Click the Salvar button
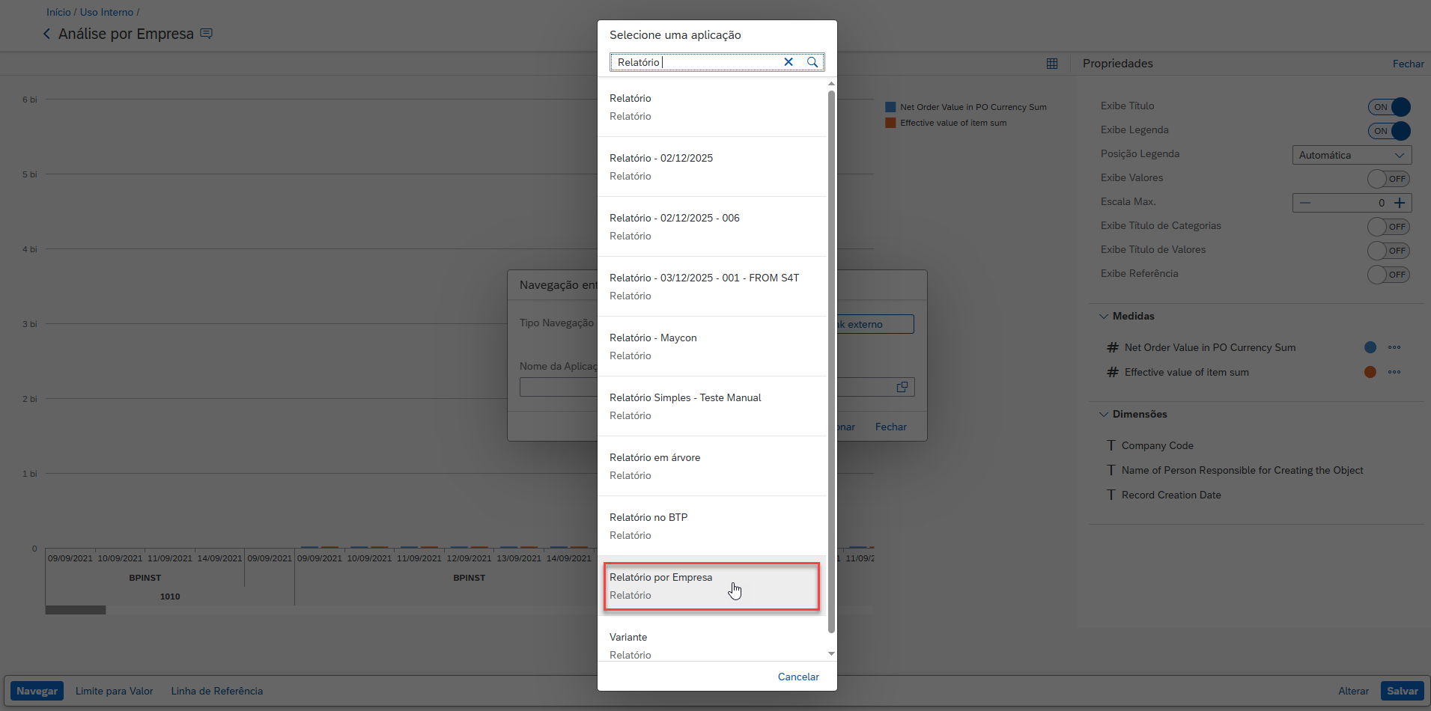Viewport: 1431px width, 711px height. (1402, 691)
